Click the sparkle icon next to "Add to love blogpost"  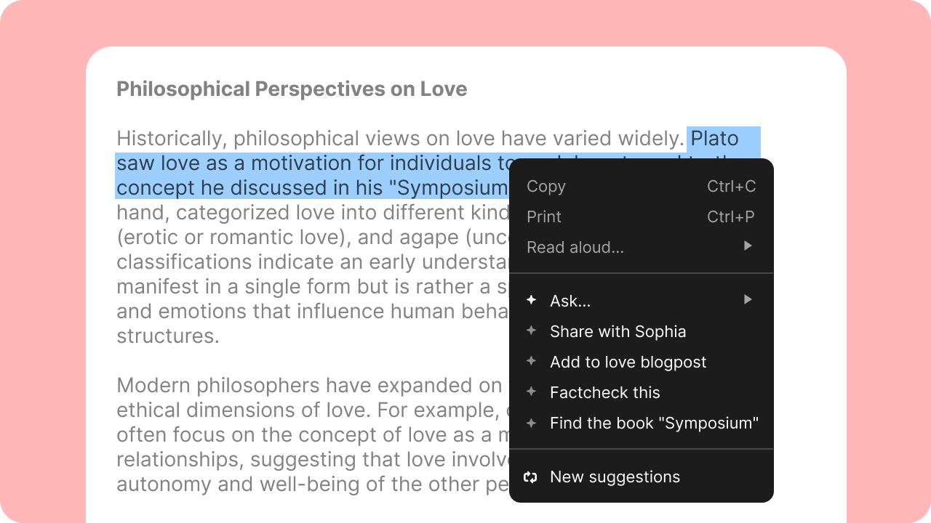point(532,361)
